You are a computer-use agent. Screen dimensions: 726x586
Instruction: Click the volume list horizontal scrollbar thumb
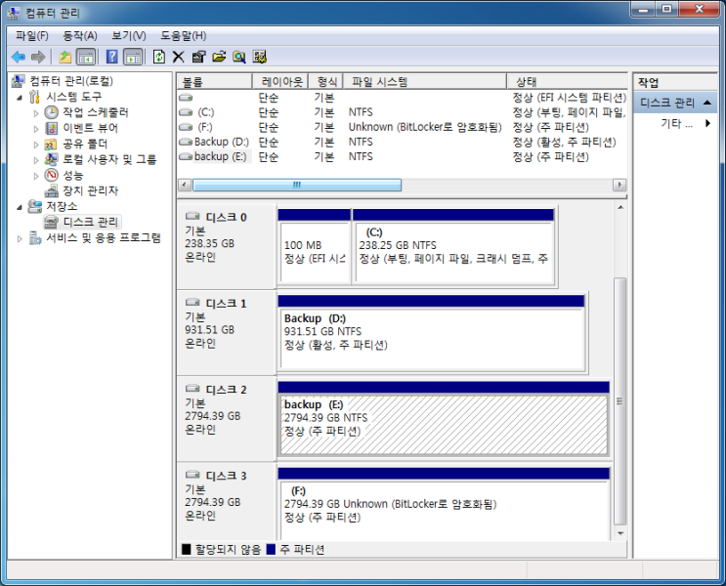coord(297,186)
